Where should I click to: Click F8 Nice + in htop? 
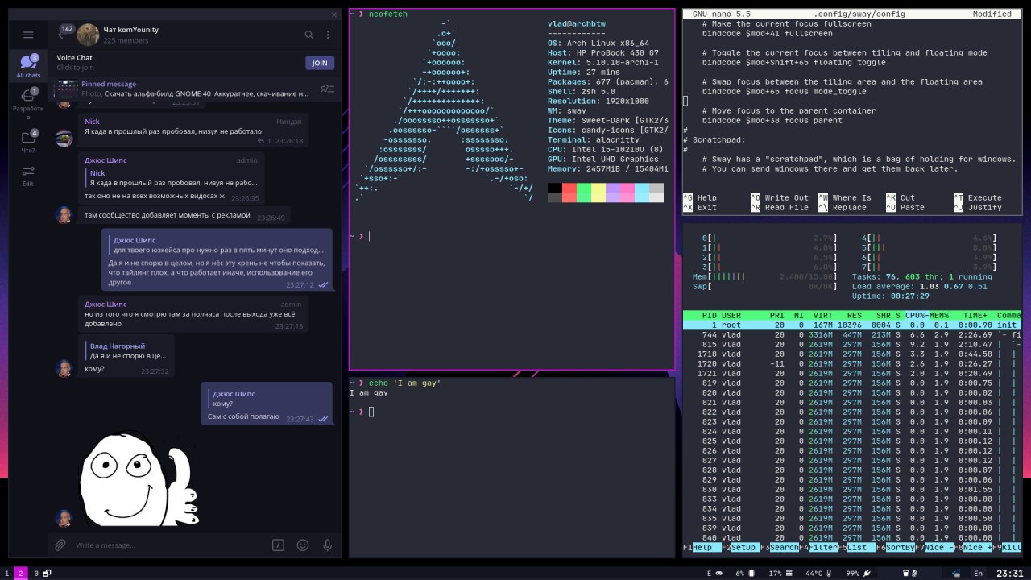pyautogui.click(x=973, y=547)
